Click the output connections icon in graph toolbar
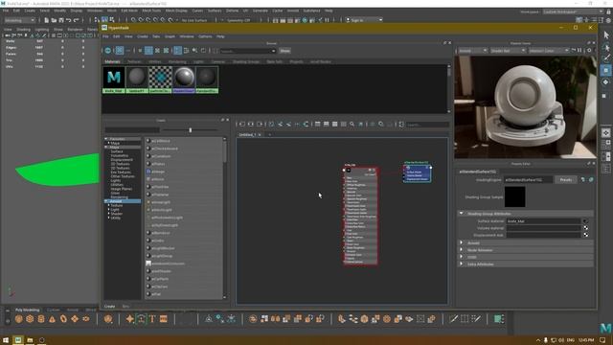The height and width of the screenshot is (345, 613). point(260,124)
